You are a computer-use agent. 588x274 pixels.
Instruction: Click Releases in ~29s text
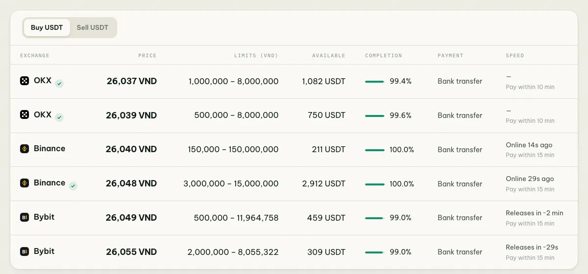point(532,247)
